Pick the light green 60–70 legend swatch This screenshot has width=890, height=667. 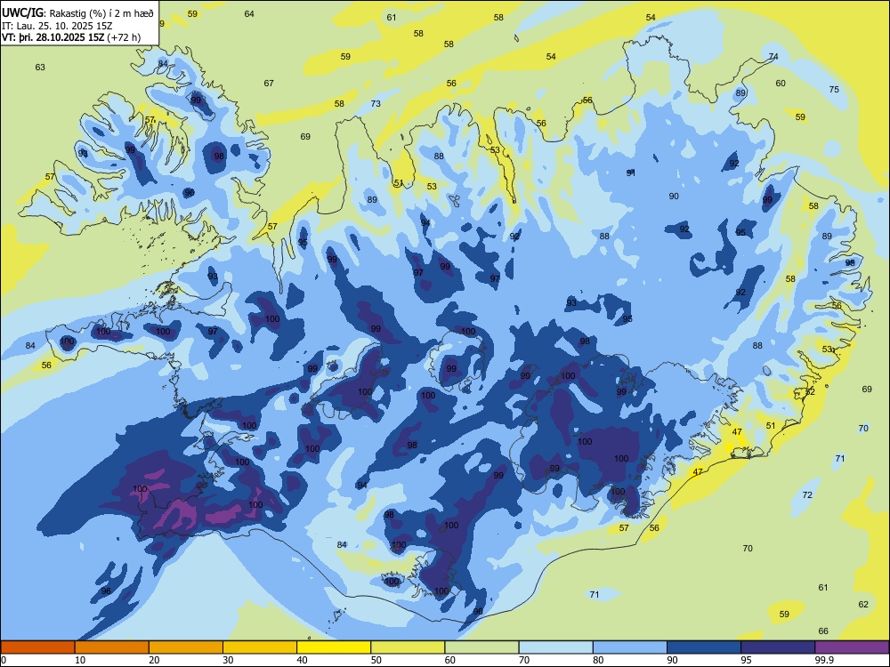click(x=481, y=647)
